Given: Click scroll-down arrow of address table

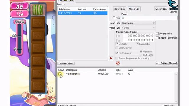Looking at the screenshot, I should pos(176,102).
